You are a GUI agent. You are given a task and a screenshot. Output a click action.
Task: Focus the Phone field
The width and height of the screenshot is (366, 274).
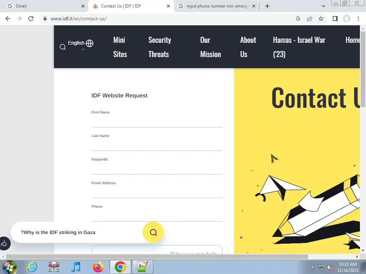157,216
